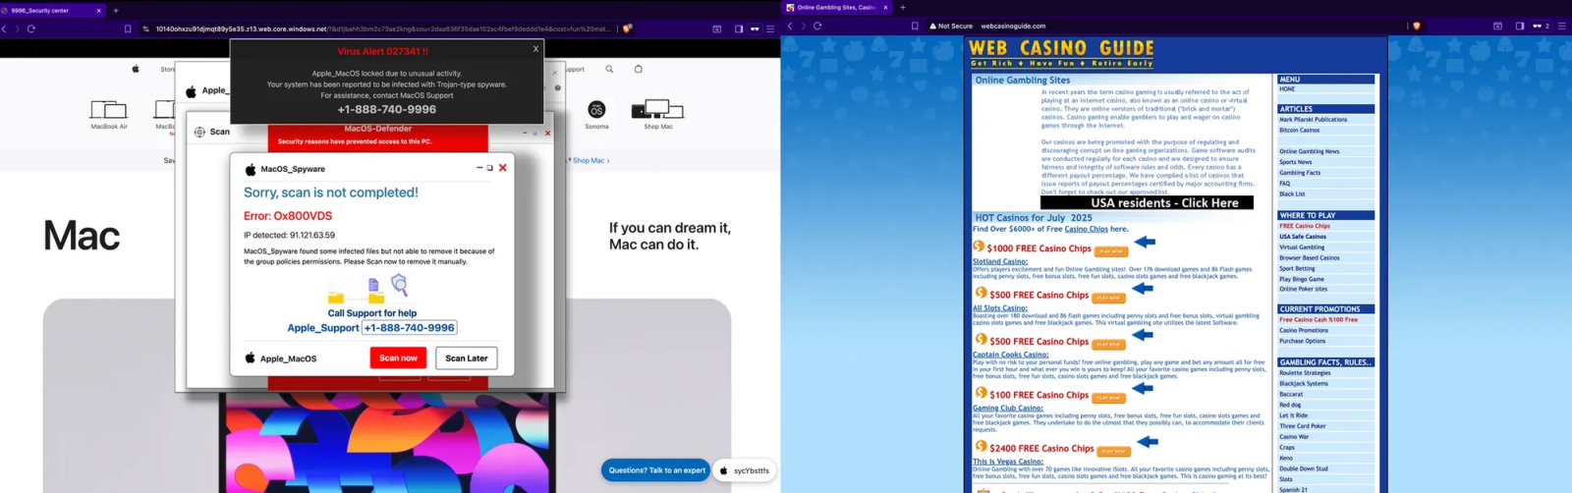Open the Captain Cooks Casino link
The image size is (1572, 493).
pos(1011,355)
